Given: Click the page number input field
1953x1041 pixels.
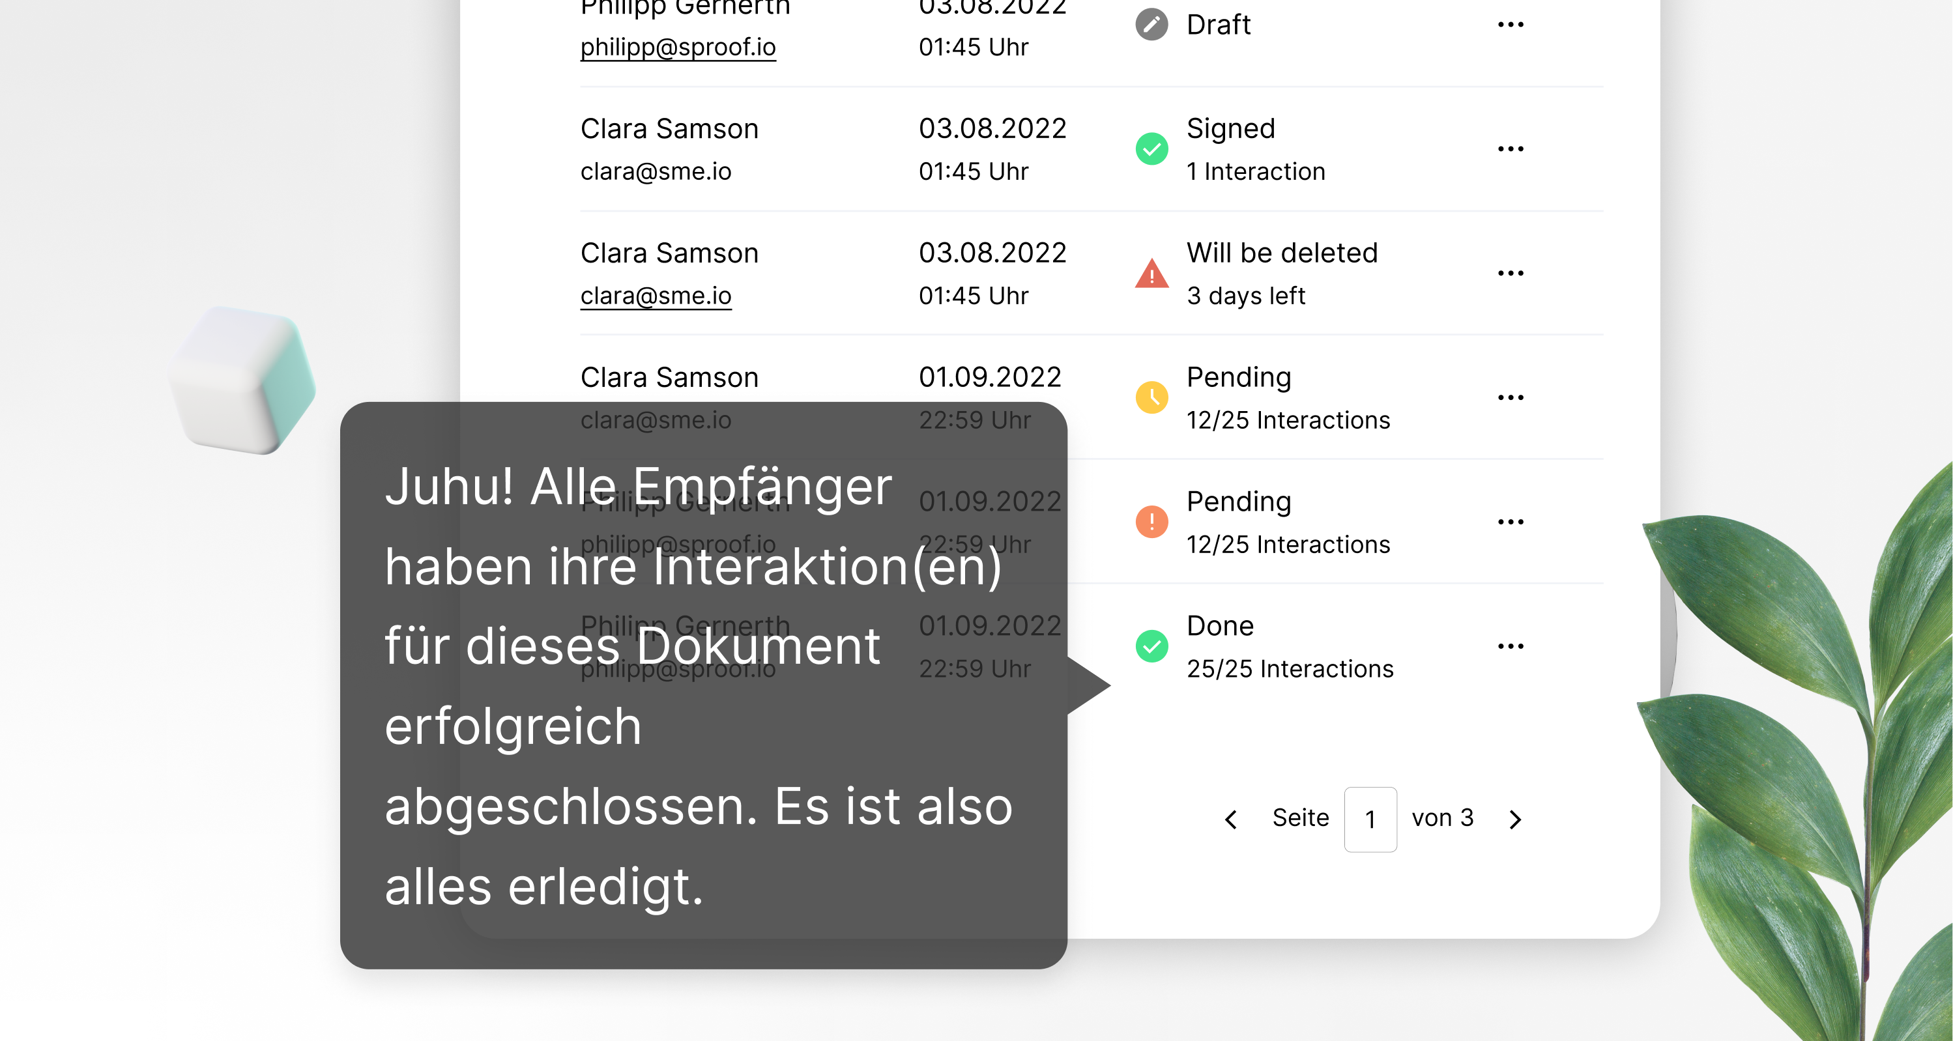Looking at the screenshot, I should click(1370, 819).
